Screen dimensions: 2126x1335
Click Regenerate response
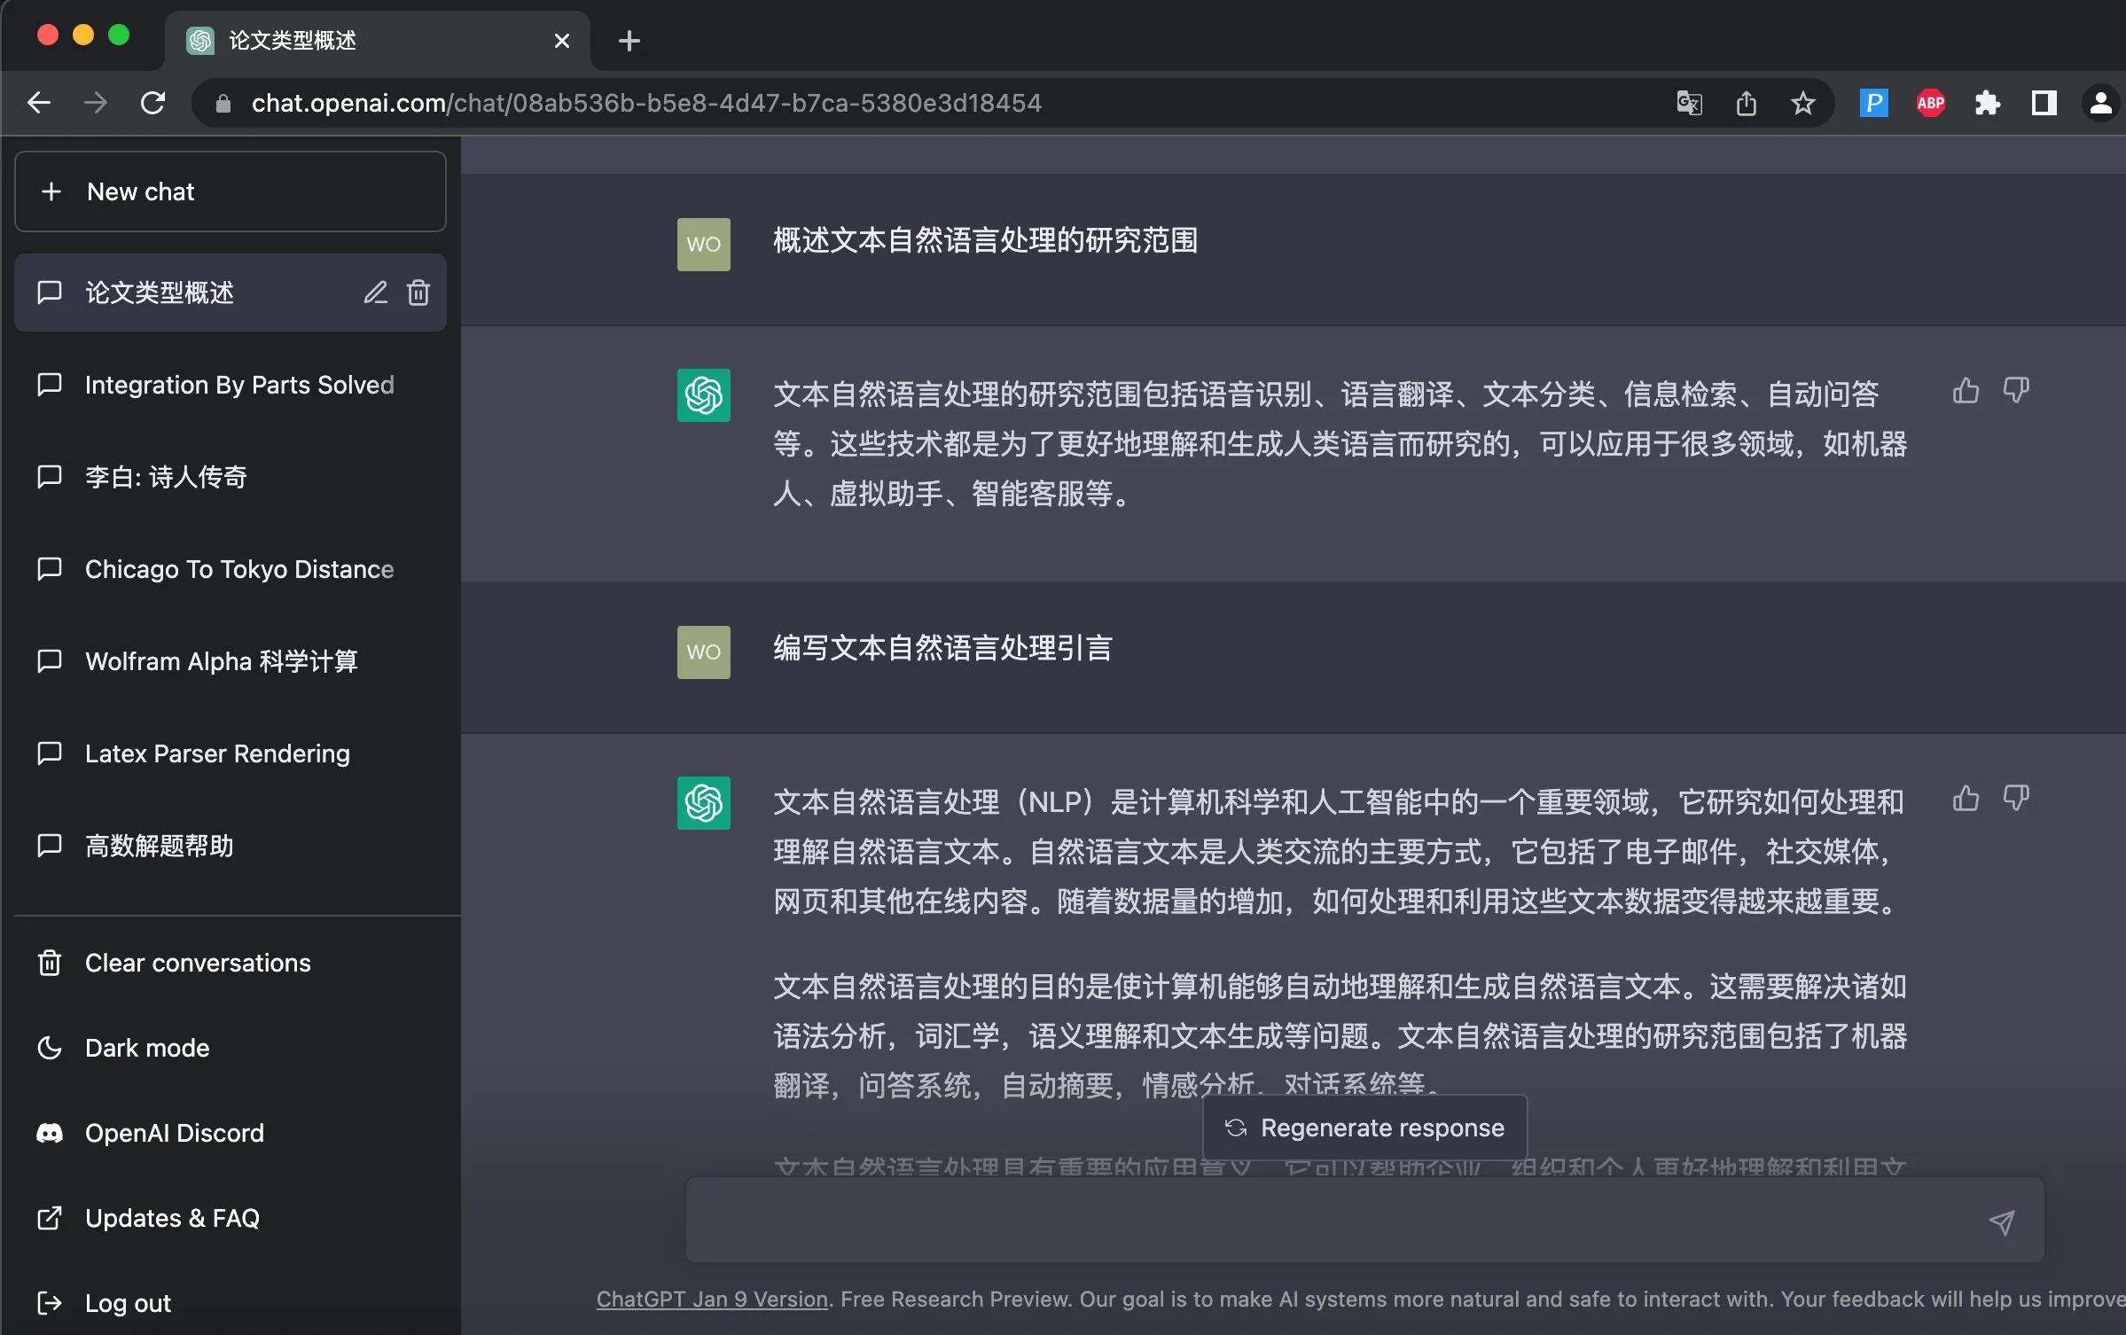[1364, 1127]
